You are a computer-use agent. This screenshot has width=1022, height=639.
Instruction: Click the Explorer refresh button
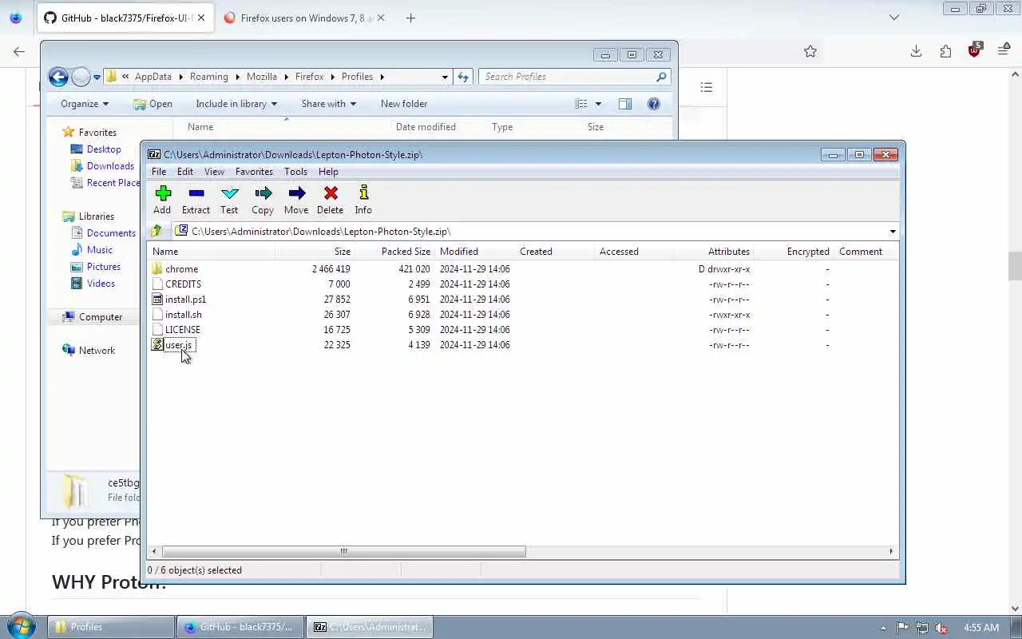point(463,77)
